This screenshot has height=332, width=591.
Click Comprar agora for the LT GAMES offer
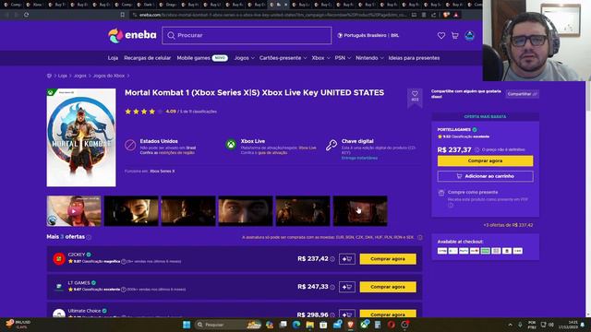tap(388, 287)
